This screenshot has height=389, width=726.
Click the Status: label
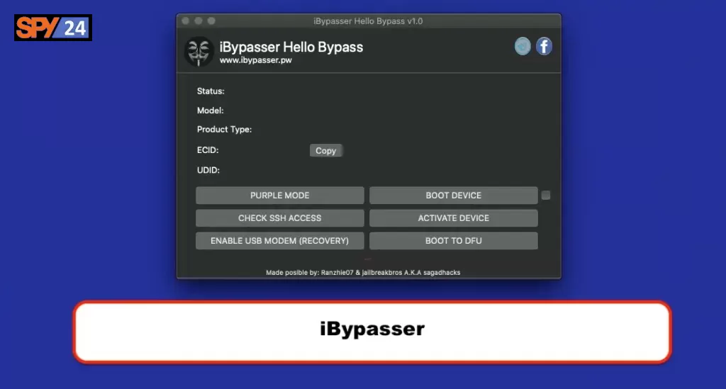coord(211,91)
